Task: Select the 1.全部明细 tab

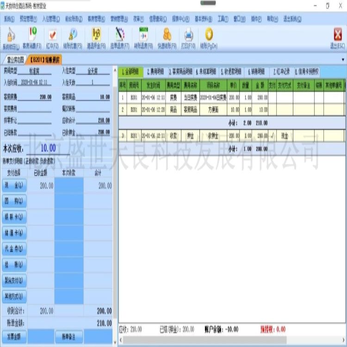Action: pyautogui.click(x=130, y=71)
